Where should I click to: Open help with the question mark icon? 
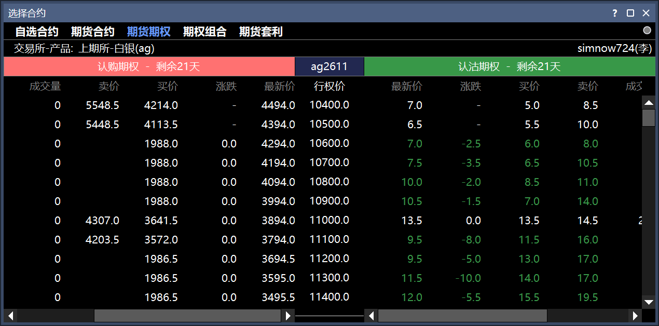coord(614,13)
